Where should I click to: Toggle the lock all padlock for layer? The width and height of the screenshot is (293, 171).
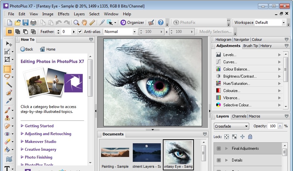(x=250, y=137)
